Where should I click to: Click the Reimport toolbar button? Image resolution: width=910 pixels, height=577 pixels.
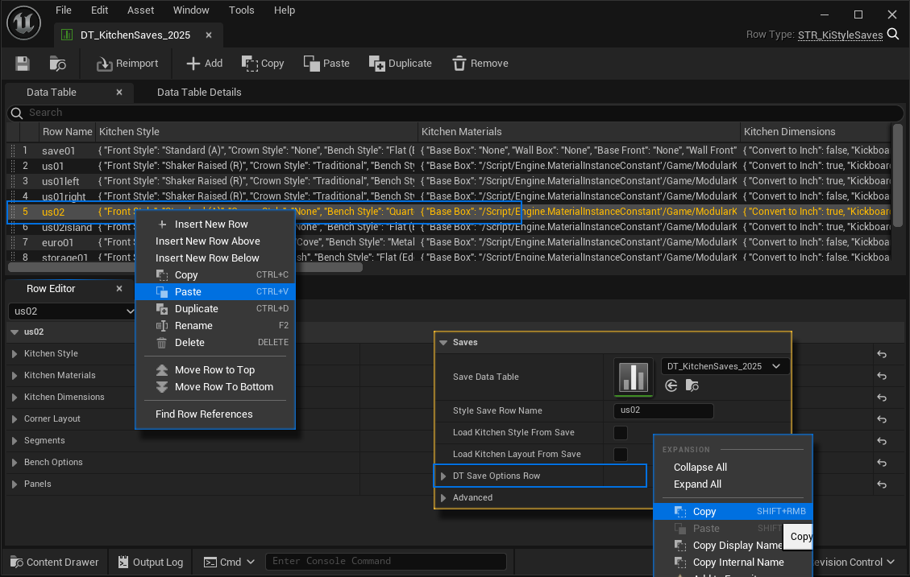pos(127,64)
